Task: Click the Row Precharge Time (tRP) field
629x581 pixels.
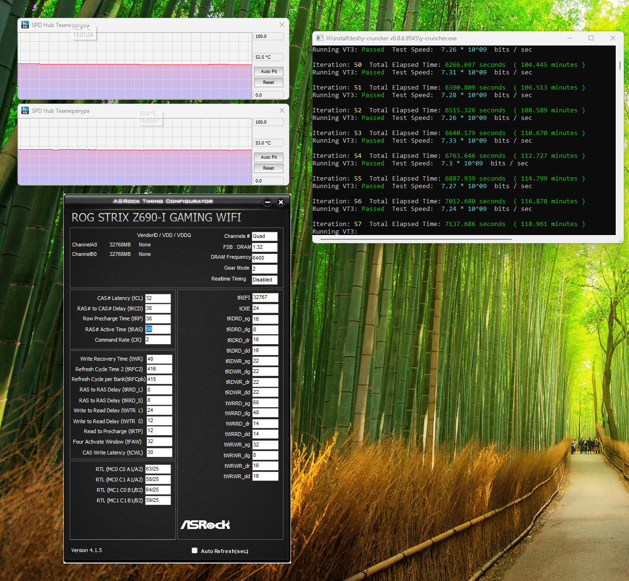Action: pyautogui.click(x=158, y=319)
